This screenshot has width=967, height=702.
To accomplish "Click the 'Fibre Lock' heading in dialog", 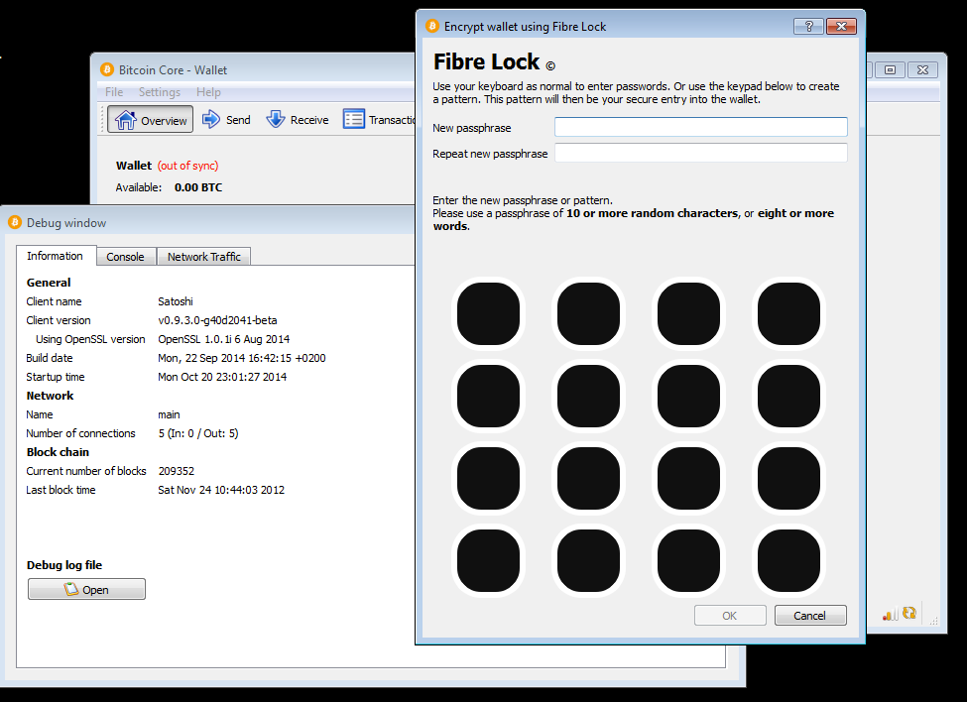I will [487, 61].
